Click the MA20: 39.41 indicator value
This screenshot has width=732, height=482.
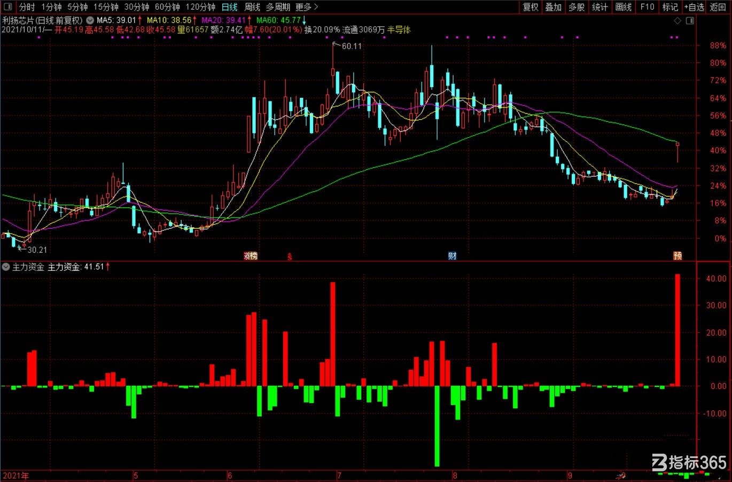[x=224, y=21]
